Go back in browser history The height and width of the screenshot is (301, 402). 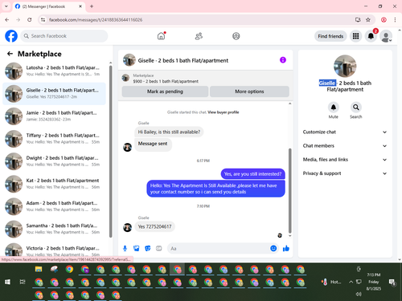coord(7,19)
